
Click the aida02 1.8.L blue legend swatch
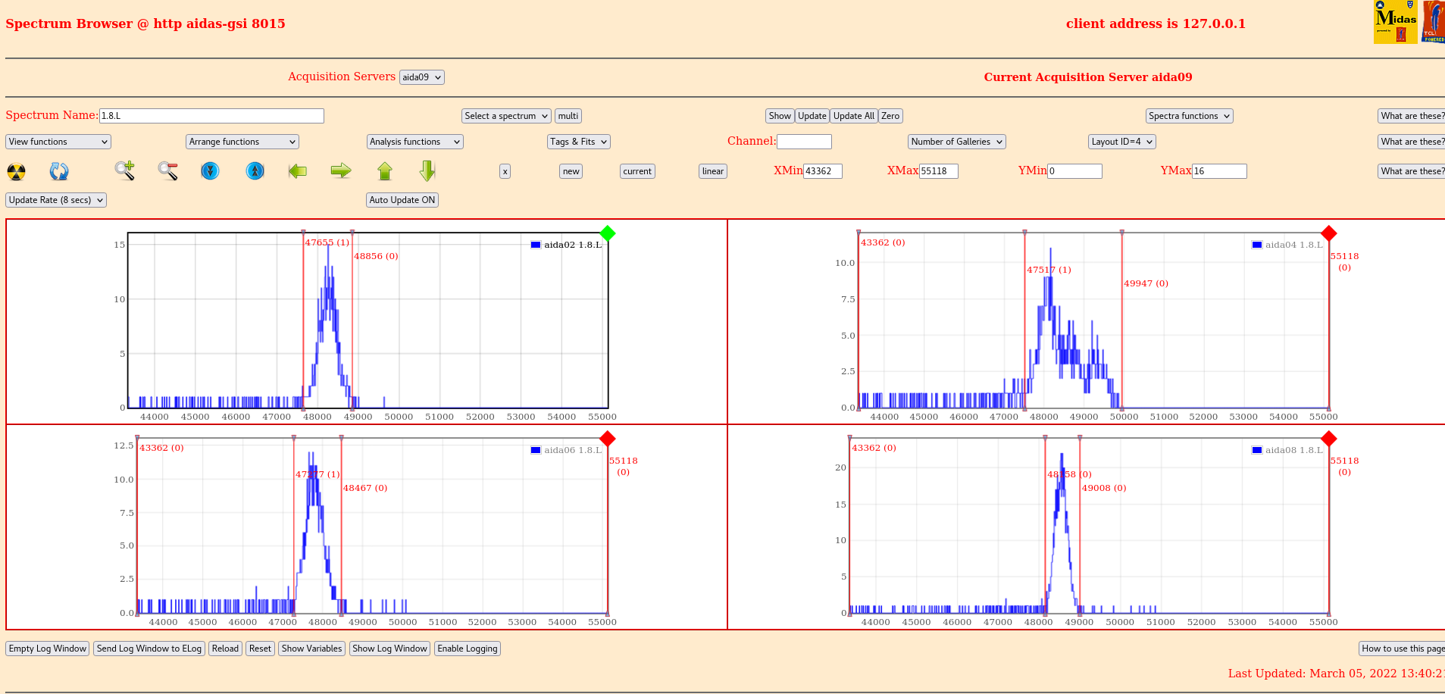click(x=536, y=245)
